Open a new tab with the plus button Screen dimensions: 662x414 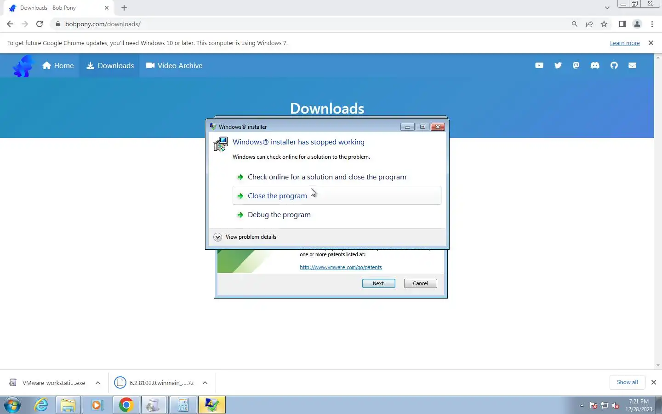point(124,8)
